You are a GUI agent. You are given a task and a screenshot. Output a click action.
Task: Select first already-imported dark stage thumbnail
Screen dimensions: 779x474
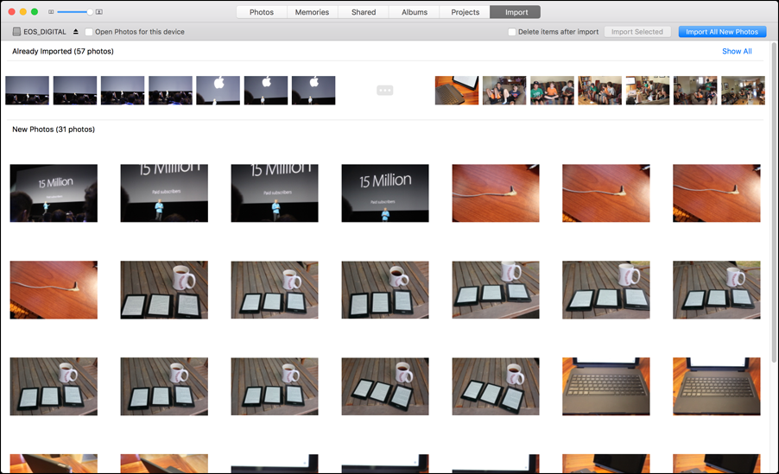click(28, 91)
